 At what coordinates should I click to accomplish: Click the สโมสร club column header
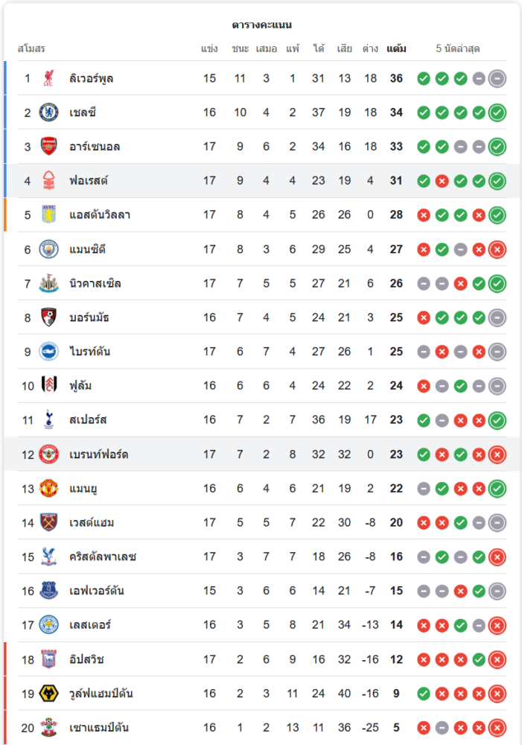pos(31,49)
